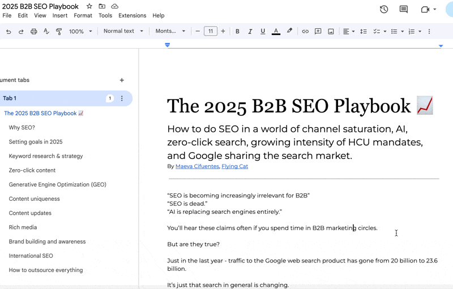The image size is (453, 289).
Task: Open the Edit menu
Action: [23, 16]
